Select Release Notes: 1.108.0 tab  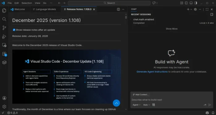point(79,9)
